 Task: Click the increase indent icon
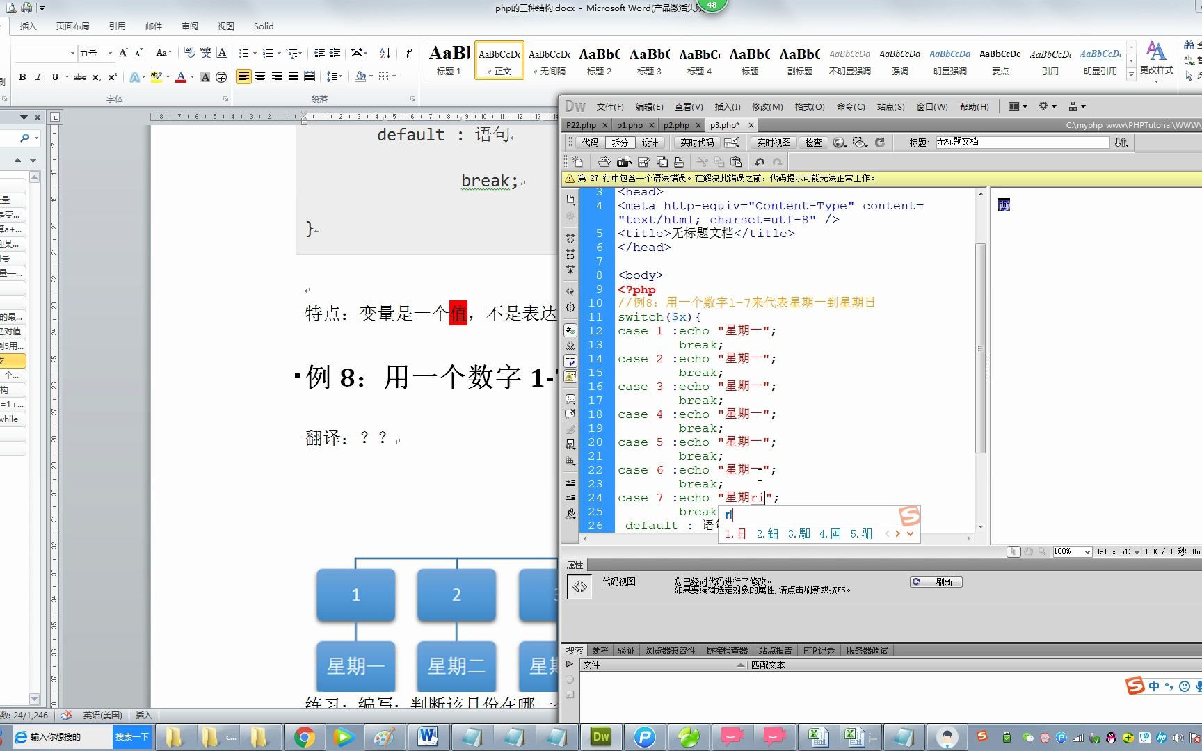coord(335,53)
